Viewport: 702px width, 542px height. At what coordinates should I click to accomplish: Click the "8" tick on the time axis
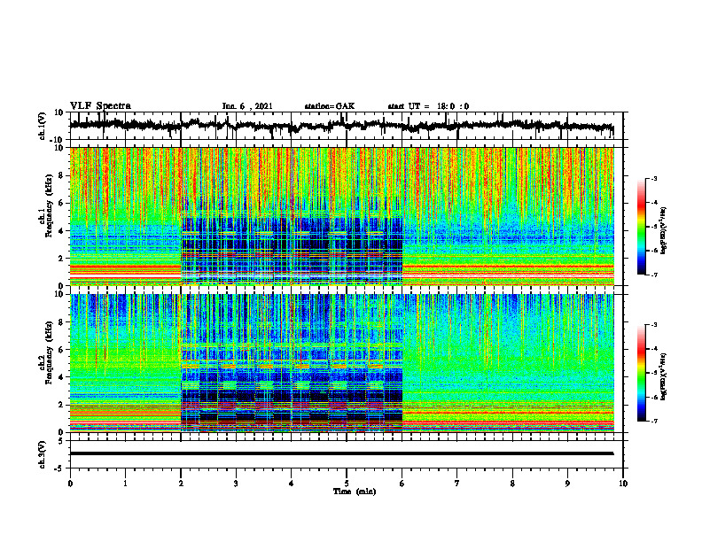point(512,484)
